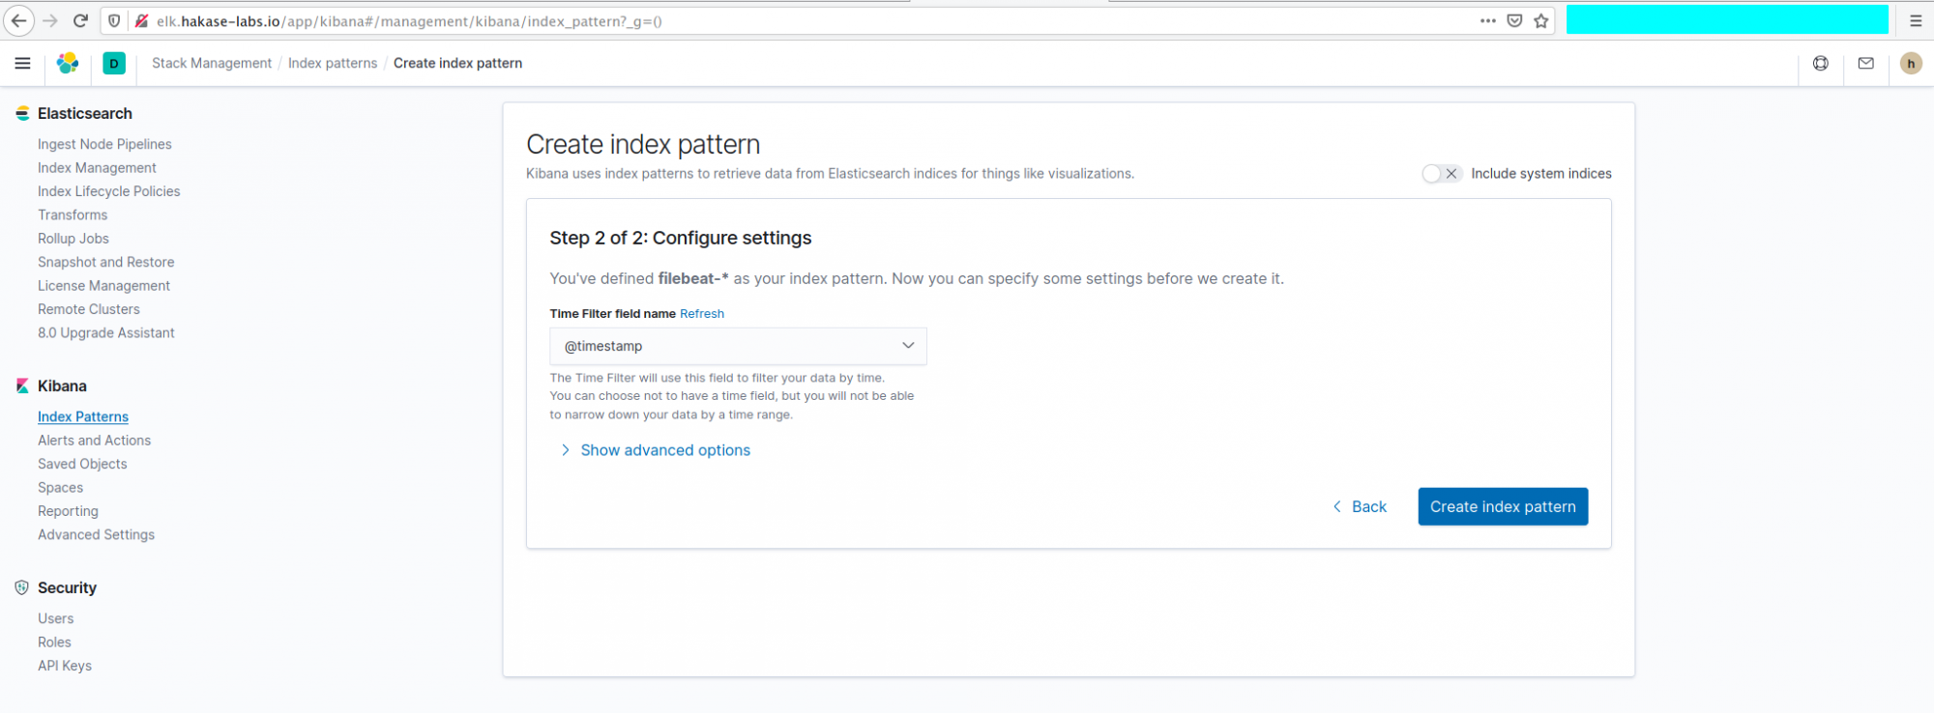Go back with browser back arrow

[x=19, y=20]
